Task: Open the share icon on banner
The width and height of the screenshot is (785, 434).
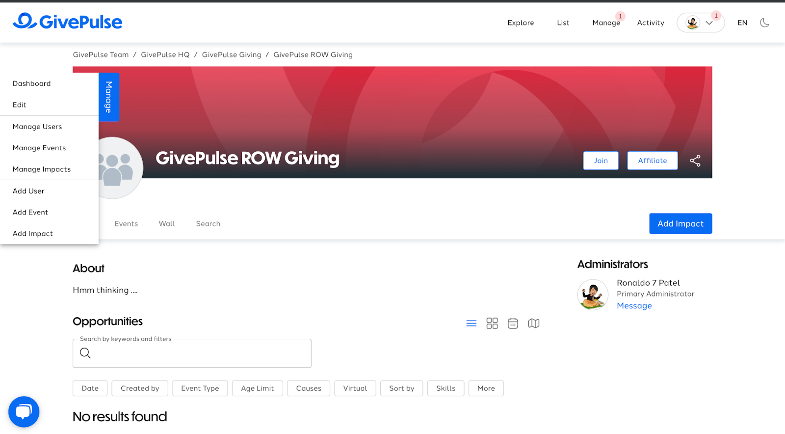Action: (695, 161)
